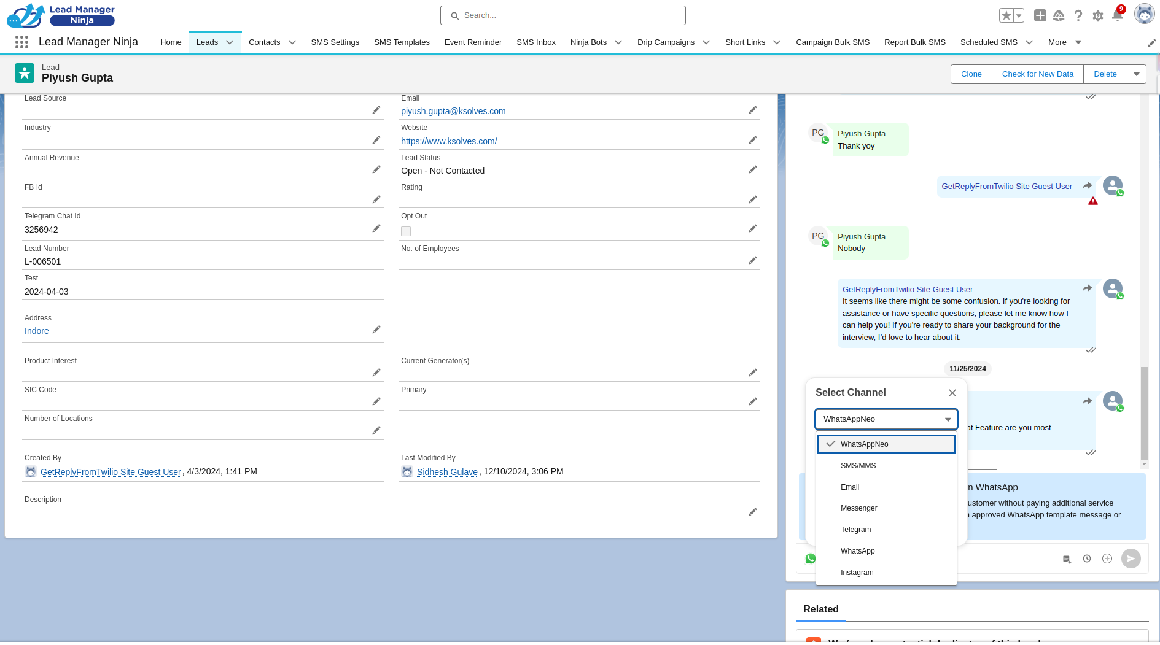Click the chat panel scrollbar
This screenshot has width=1160, height=645.
tap(1143, 413)
